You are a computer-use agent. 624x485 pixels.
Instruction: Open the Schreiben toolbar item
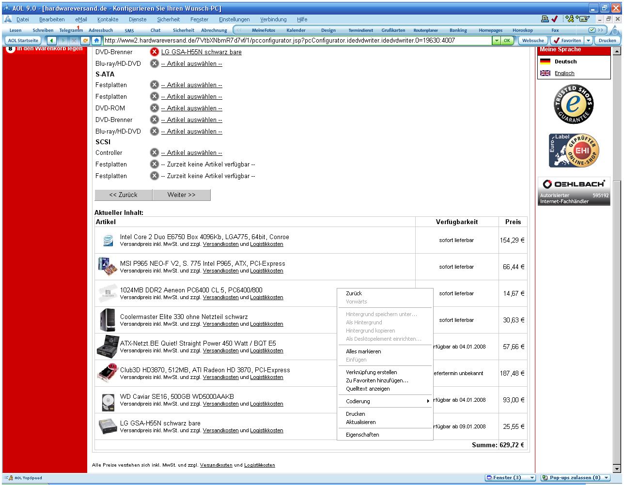pos(43,30)
